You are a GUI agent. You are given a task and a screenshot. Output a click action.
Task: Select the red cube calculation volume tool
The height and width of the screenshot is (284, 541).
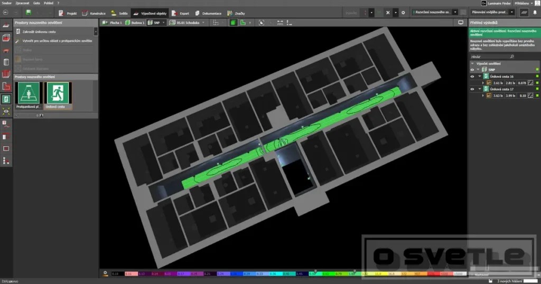point(6,37)
